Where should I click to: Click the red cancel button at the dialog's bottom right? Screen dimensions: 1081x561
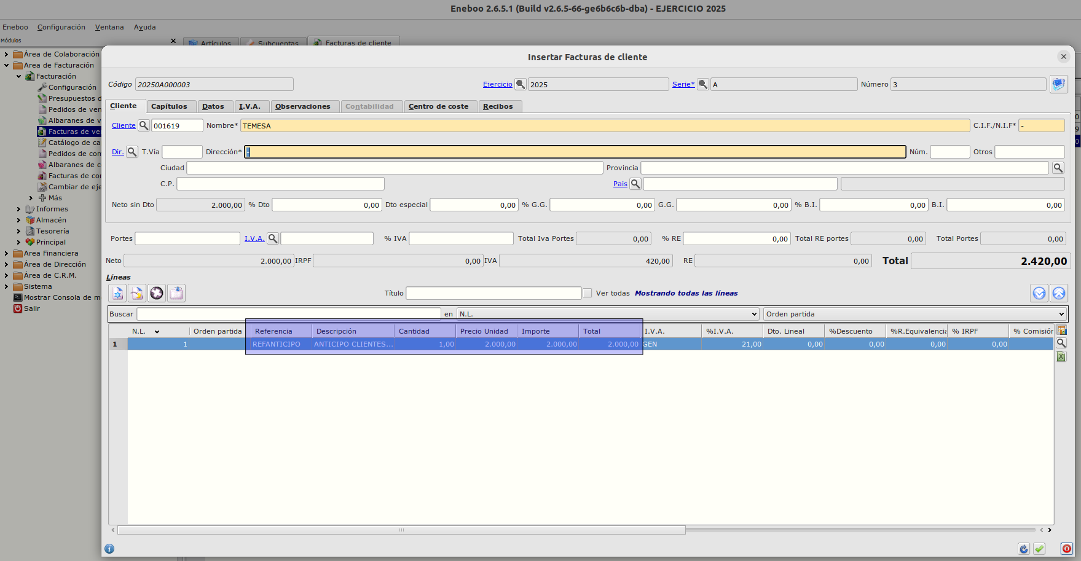1067,549
